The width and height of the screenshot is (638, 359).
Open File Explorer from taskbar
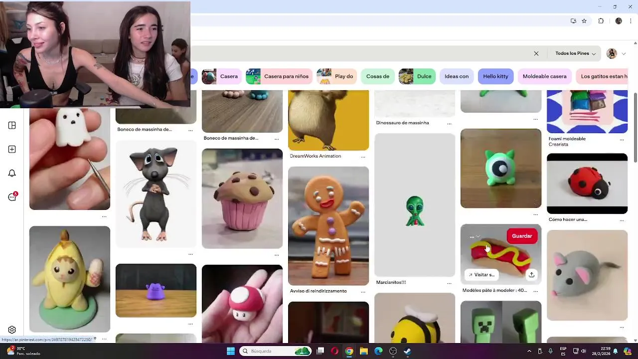(x=364, y=351)
